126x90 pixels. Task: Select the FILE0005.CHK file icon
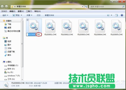point(116,26)
